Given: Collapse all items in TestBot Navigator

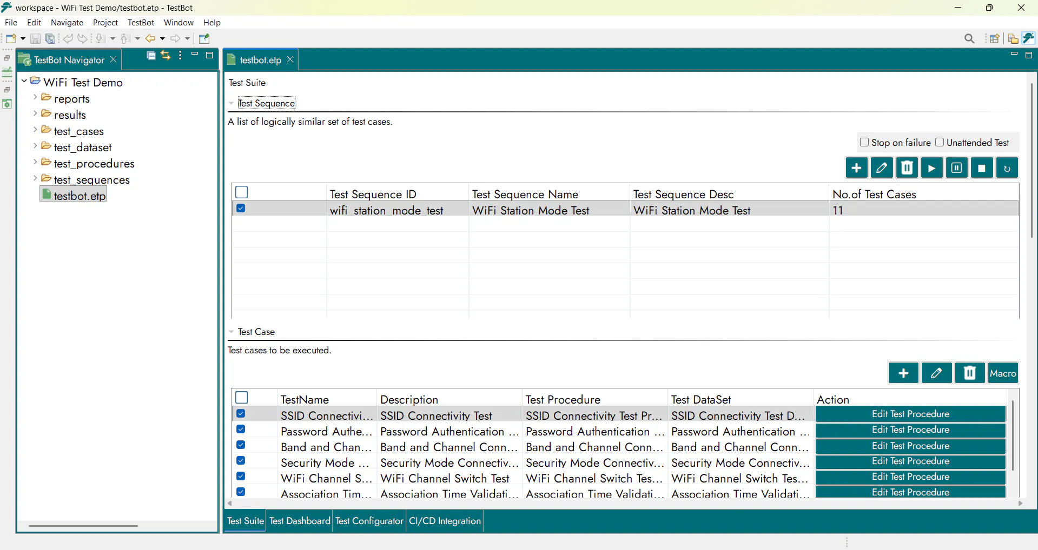Looking at the screenshot, I should coord(151,55).
